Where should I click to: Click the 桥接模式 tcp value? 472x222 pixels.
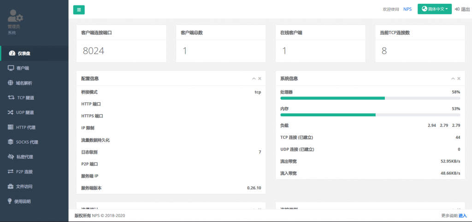pyautogui.click(x=258, y=92)
